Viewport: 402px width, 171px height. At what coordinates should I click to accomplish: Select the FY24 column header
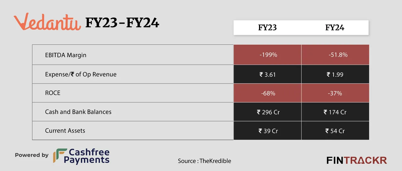[335, 28]
